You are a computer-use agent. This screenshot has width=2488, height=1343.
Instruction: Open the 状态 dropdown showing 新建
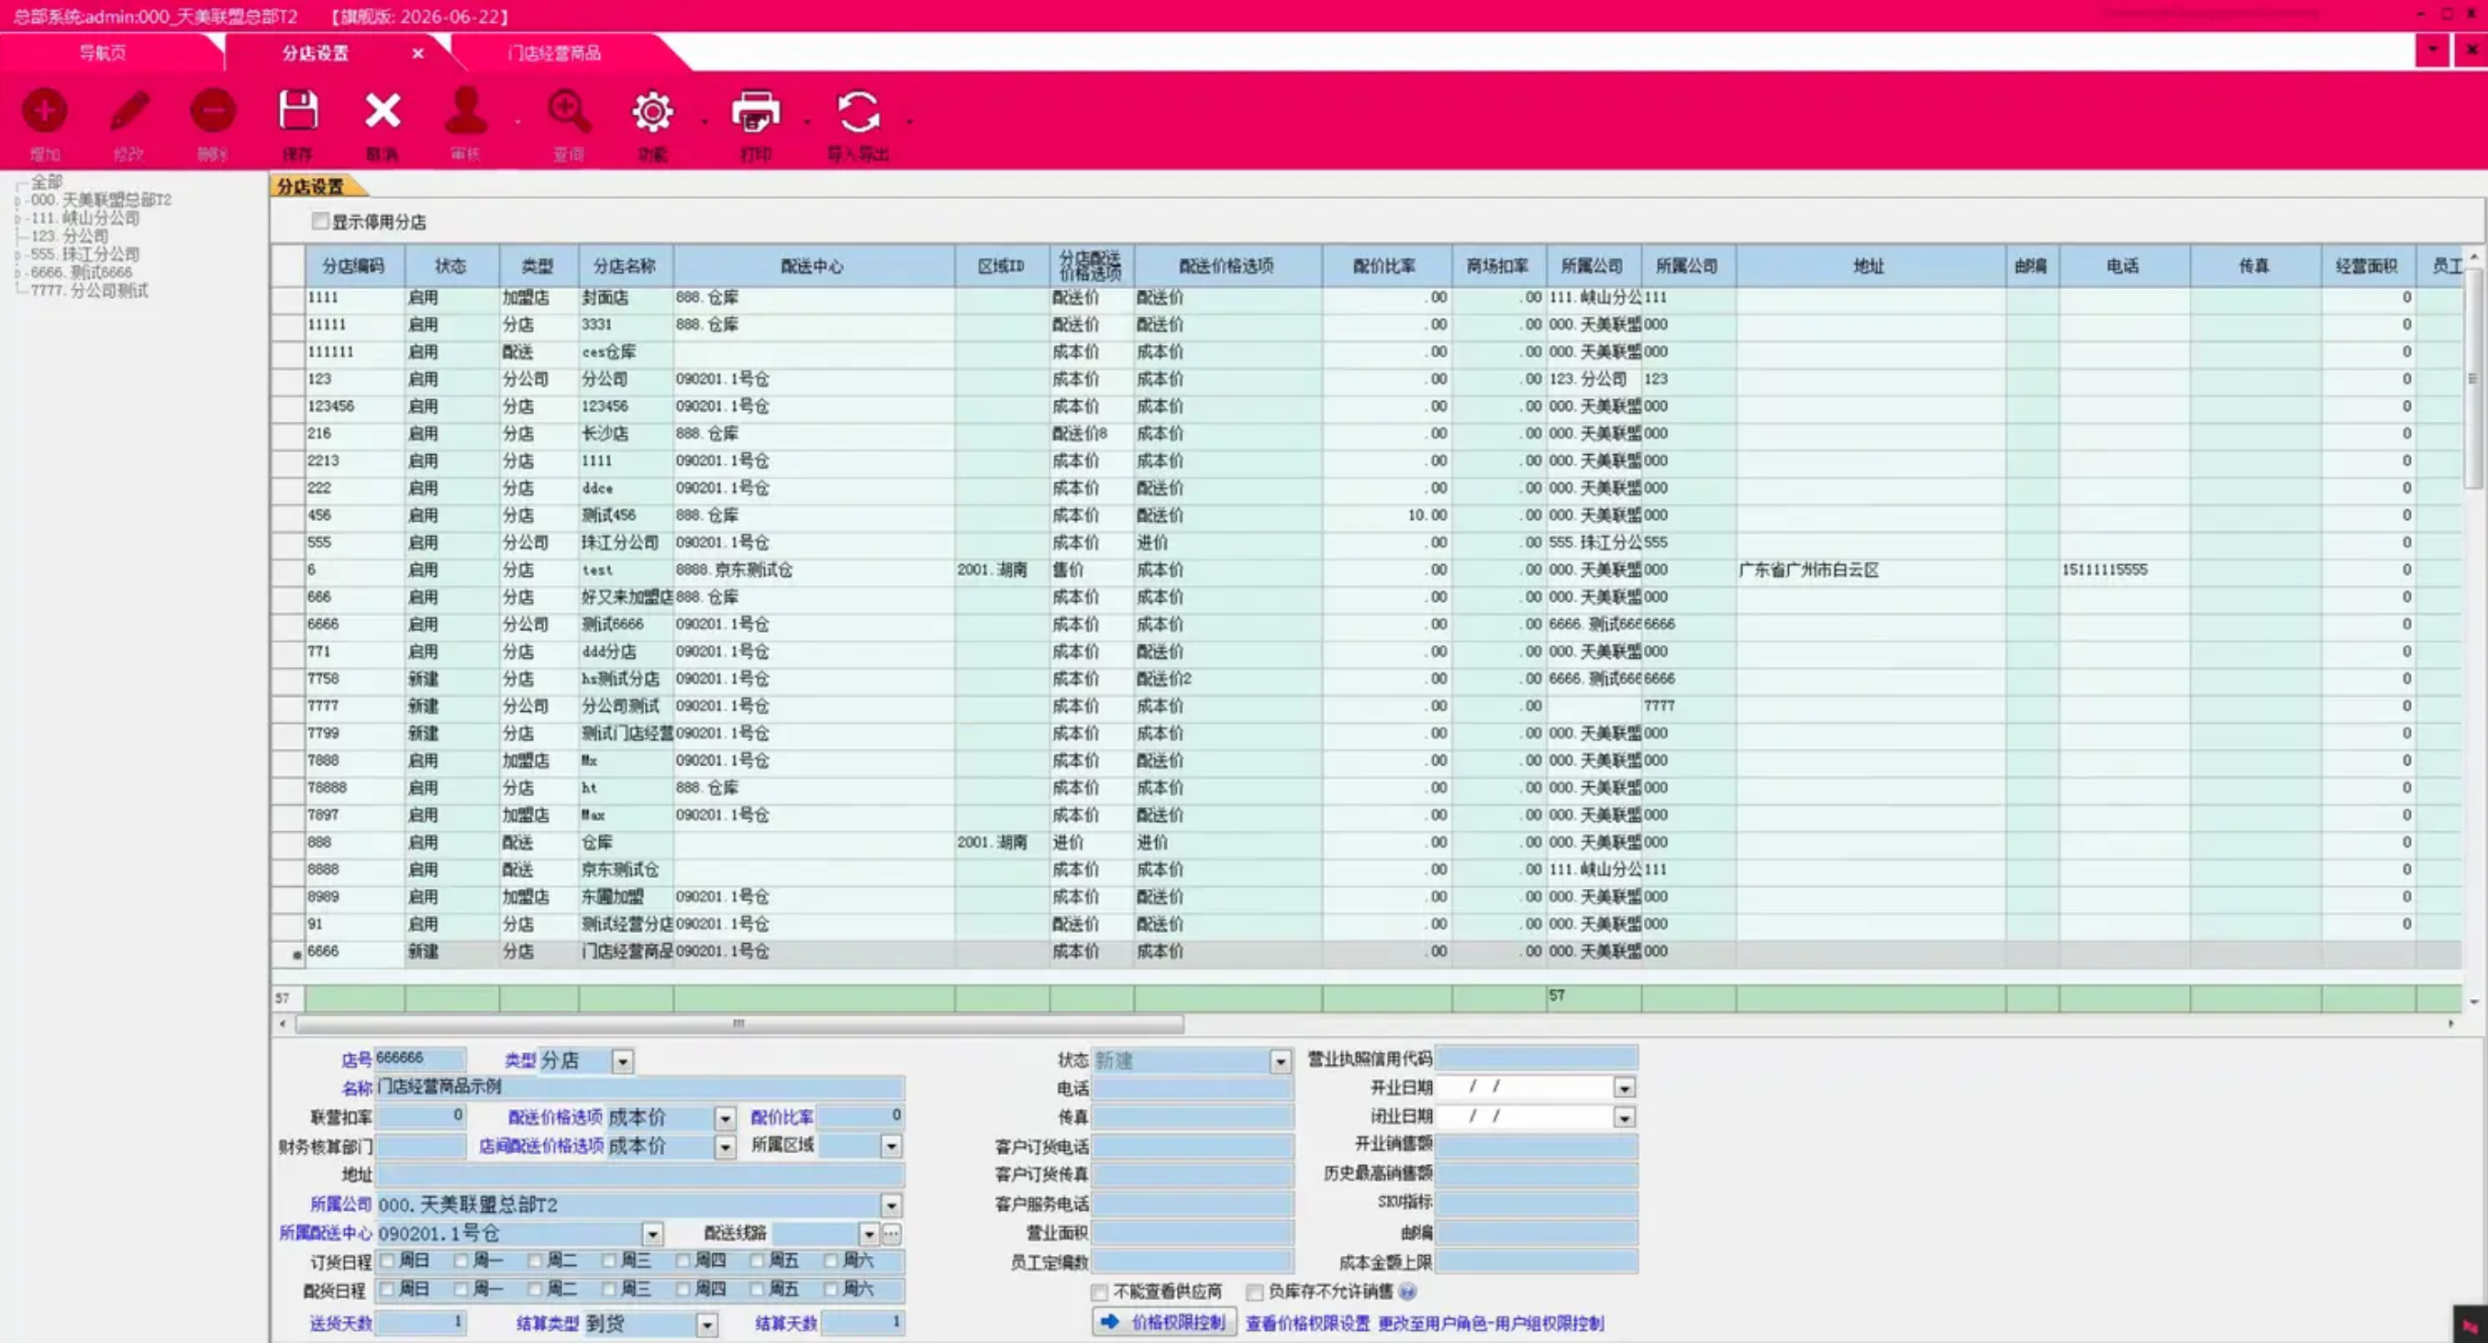point(1280,1061)
